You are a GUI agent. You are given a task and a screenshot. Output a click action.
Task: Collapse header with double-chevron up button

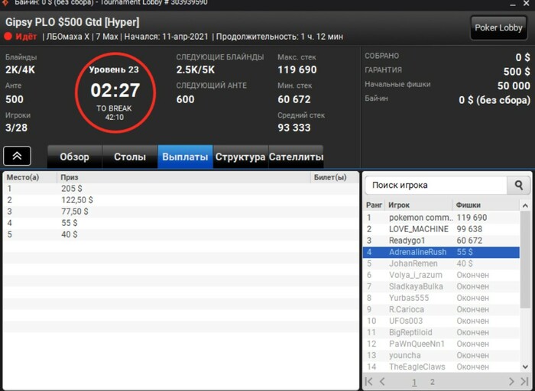pyautogui.click(x=17, y=156)
